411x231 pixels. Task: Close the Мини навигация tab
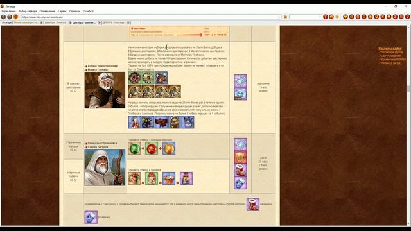[x=41, y=23]
